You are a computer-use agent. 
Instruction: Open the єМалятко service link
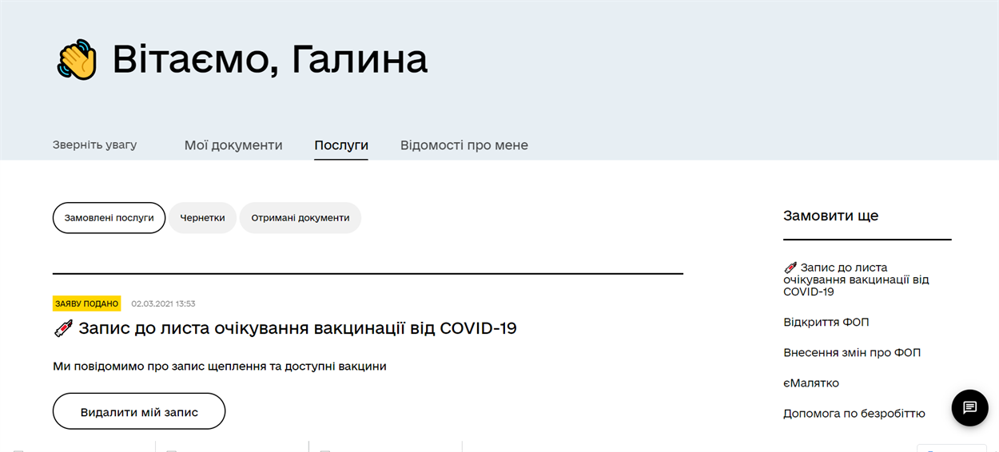tap(811, 383)
